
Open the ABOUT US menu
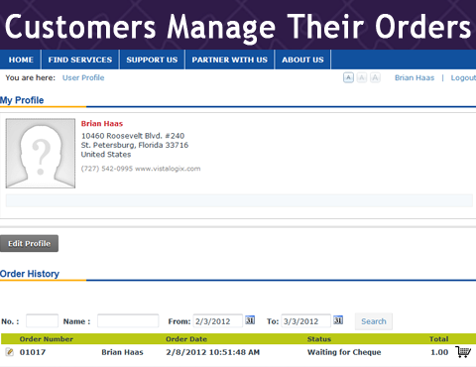click(302, 60)
